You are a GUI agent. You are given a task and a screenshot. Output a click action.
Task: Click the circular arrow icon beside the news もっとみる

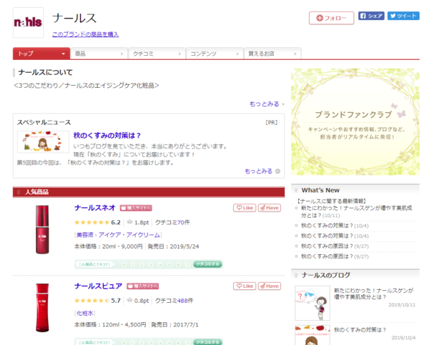(x=277, y=171)
